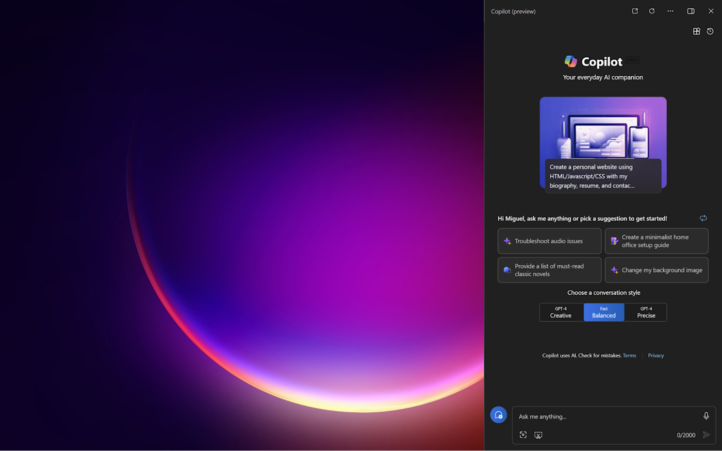Switch conversation style to Creative
This screenshot has height=451, width=722.
pyautogui.click(x=561, y=312)
